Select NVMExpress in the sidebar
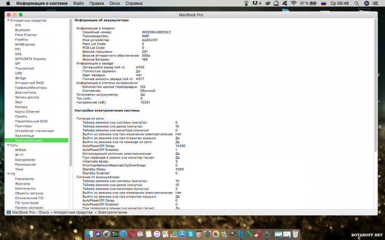This screenshot has width=385, height=240. click(25, 44)
